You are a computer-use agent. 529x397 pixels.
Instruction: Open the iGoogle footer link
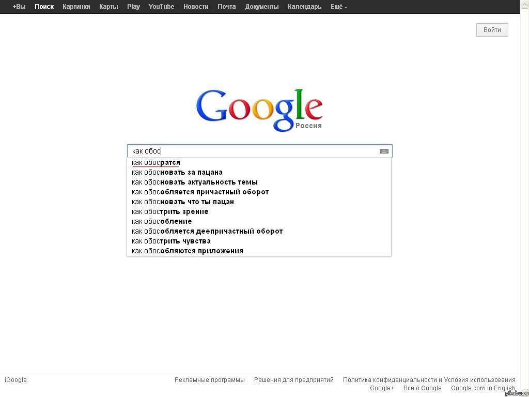[15, 380]
